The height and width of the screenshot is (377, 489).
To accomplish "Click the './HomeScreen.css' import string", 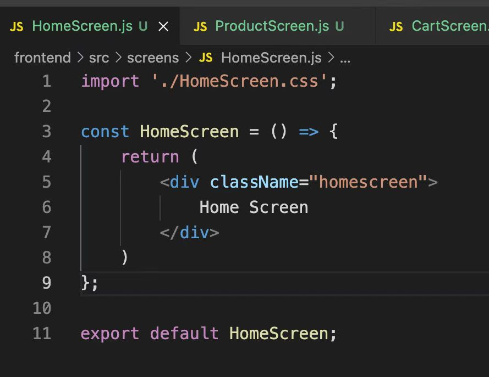I will 239,81.
